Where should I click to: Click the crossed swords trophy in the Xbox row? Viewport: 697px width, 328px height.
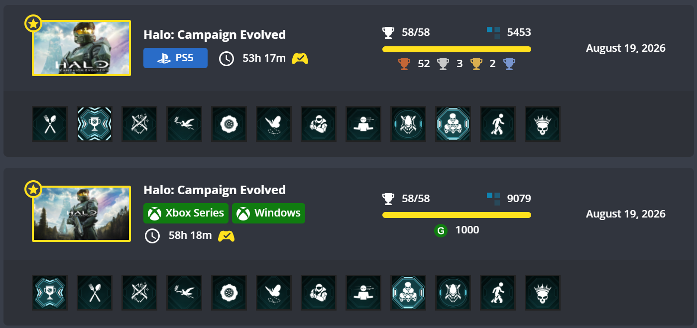point(139,293)
